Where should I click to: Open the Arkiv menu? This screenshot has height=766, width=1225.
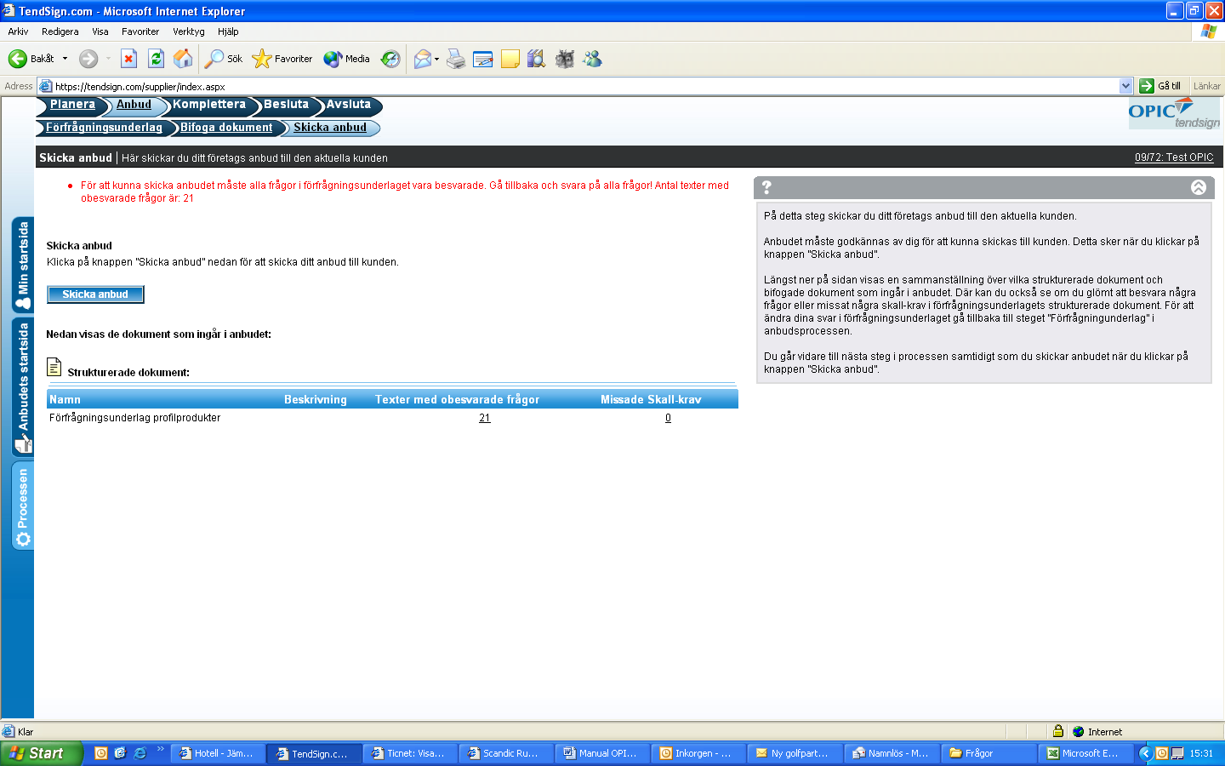(x=18, y=31)
